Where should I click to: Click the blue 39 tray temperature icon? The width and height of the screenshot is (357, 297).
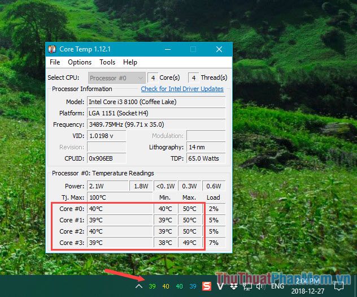[193, 286]
